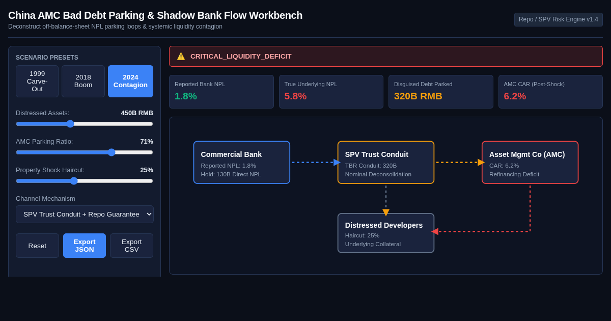The width and height of the screenshot is (611, 321).
Task: Click the True Underlying NPL card
Action: 331,92
